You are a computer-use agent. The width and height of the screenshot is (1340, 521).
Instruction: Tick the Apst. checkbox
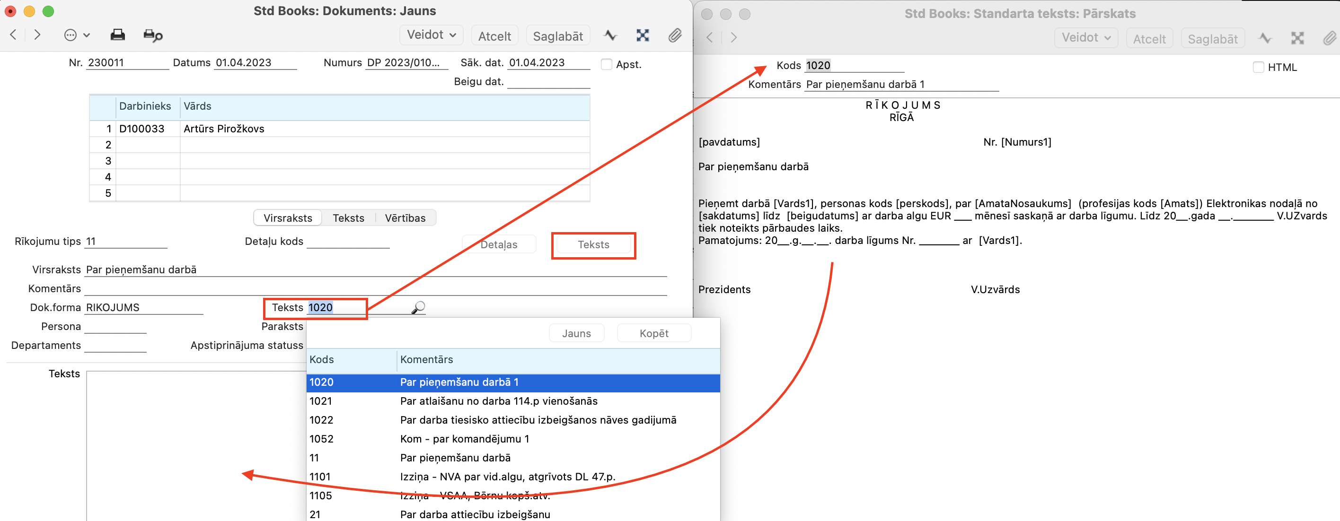click(606, 64)
